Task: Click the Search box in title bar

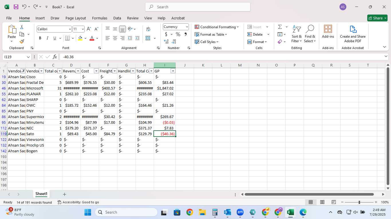Action: pyautogui.click(x=198, y=7)
